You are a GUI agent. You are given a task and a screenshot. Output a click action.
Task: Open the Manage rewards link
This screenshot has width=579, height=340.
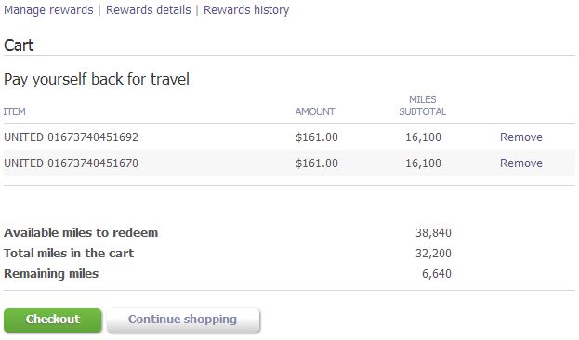(48, 10)
